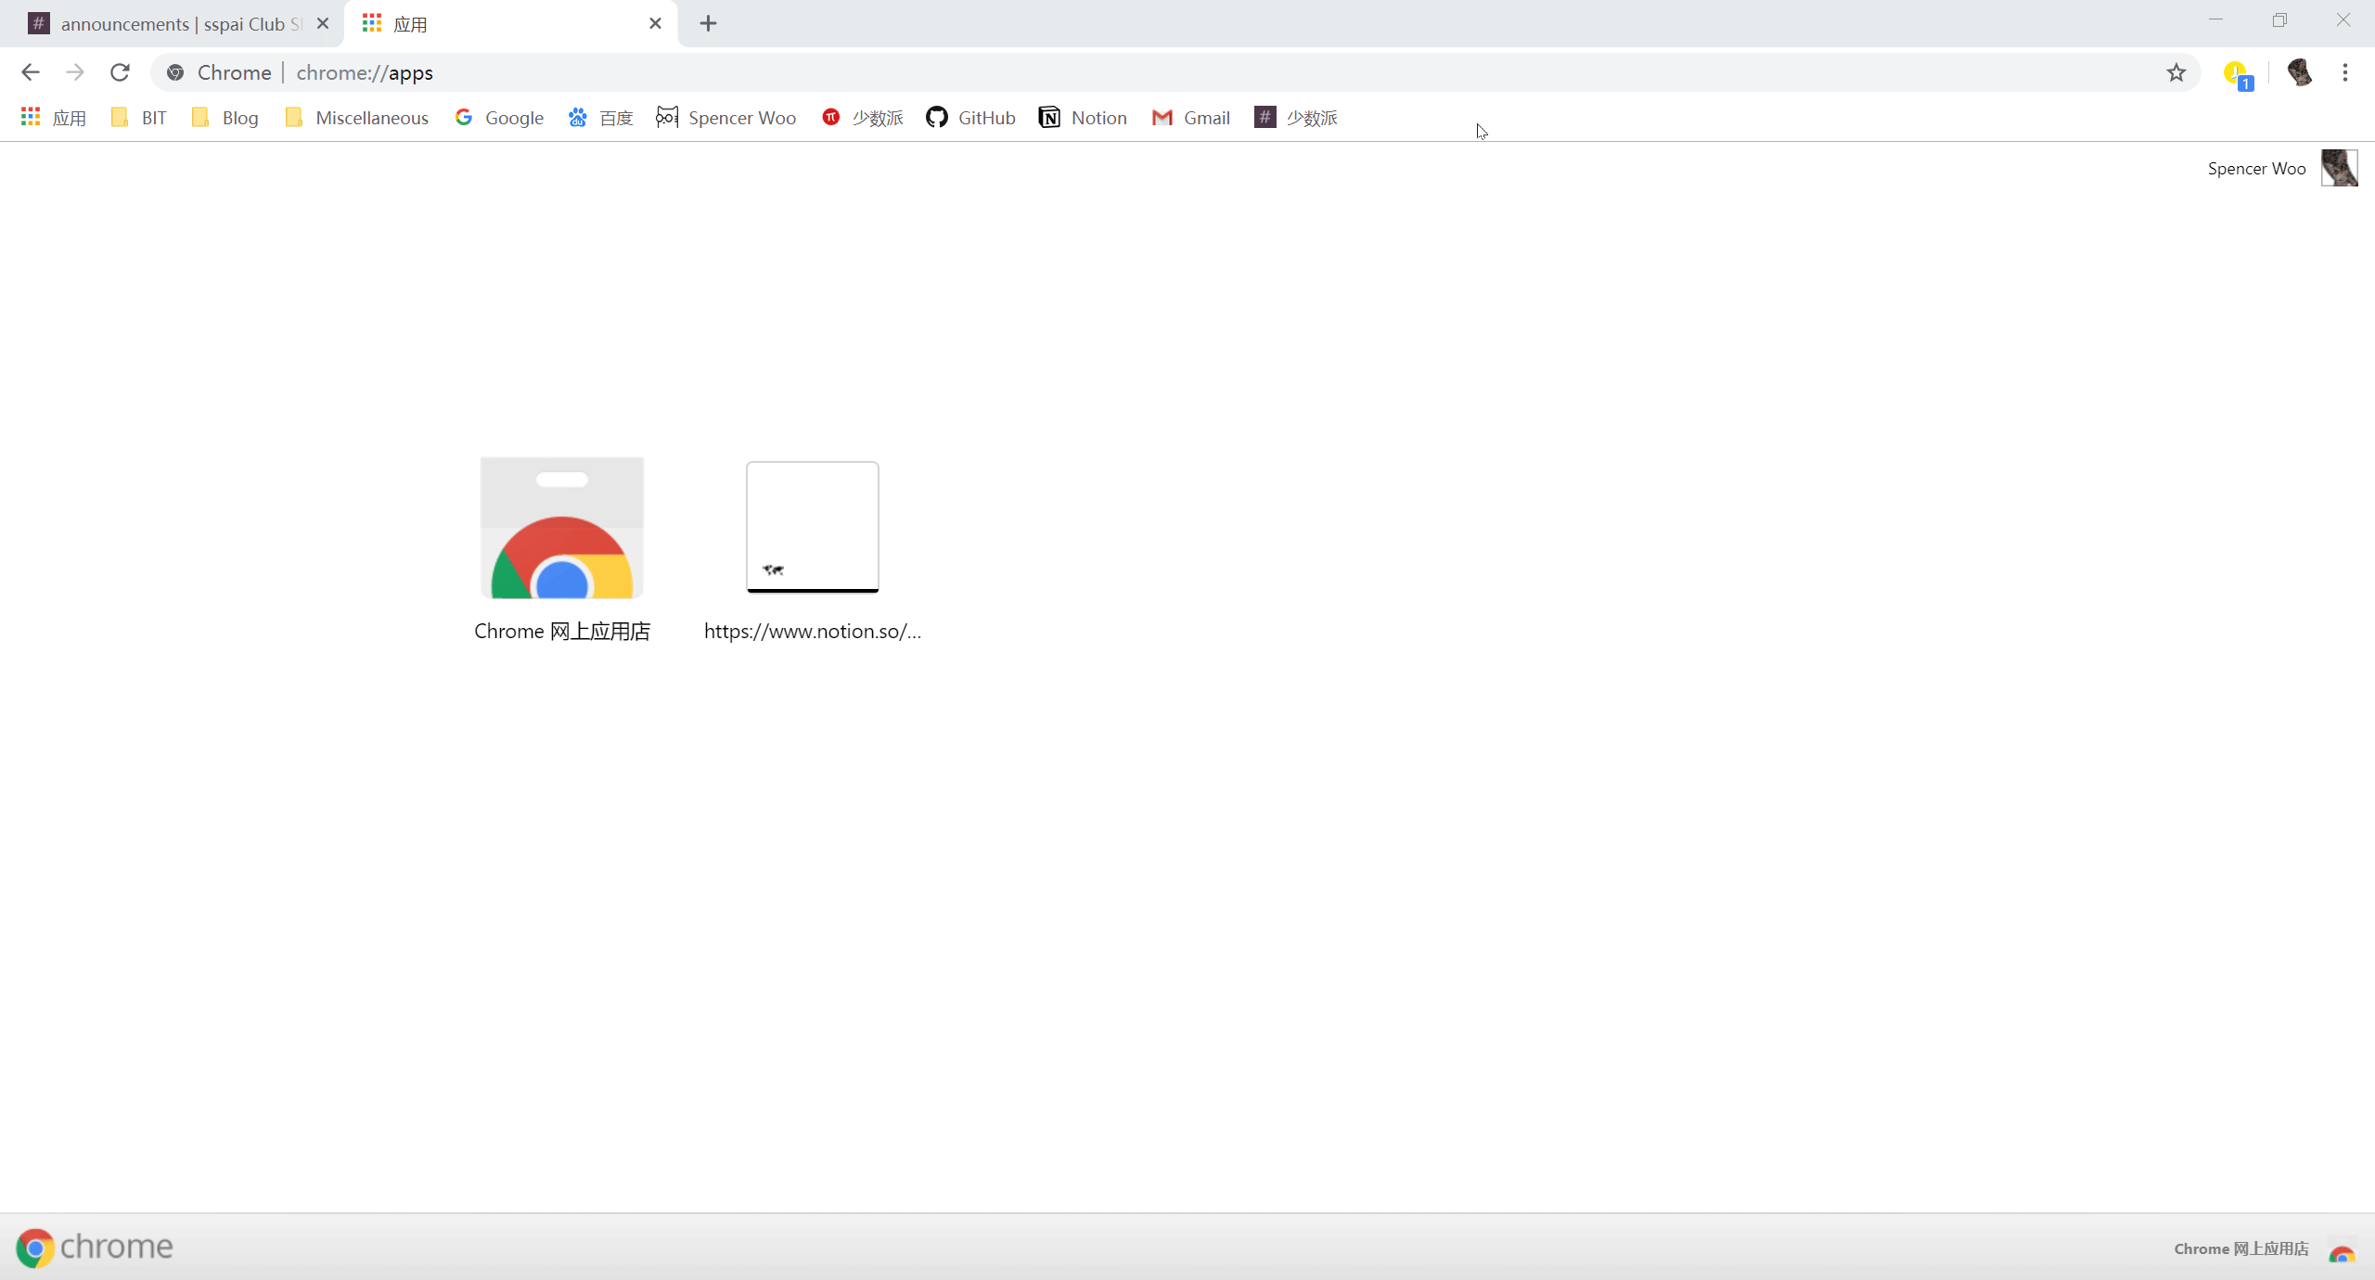This screenshot has width=2375, height=1280.
Task: Expand the Miscellaneous bookmarks folder
Action: (357, 118)
